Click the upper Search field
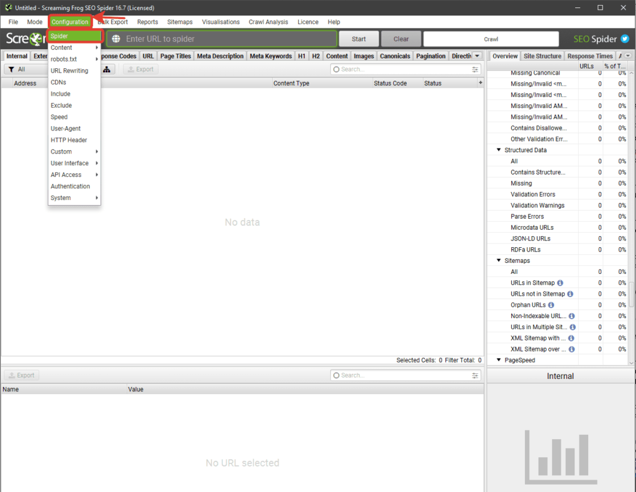The image size is (636, 492). point(406,70)
